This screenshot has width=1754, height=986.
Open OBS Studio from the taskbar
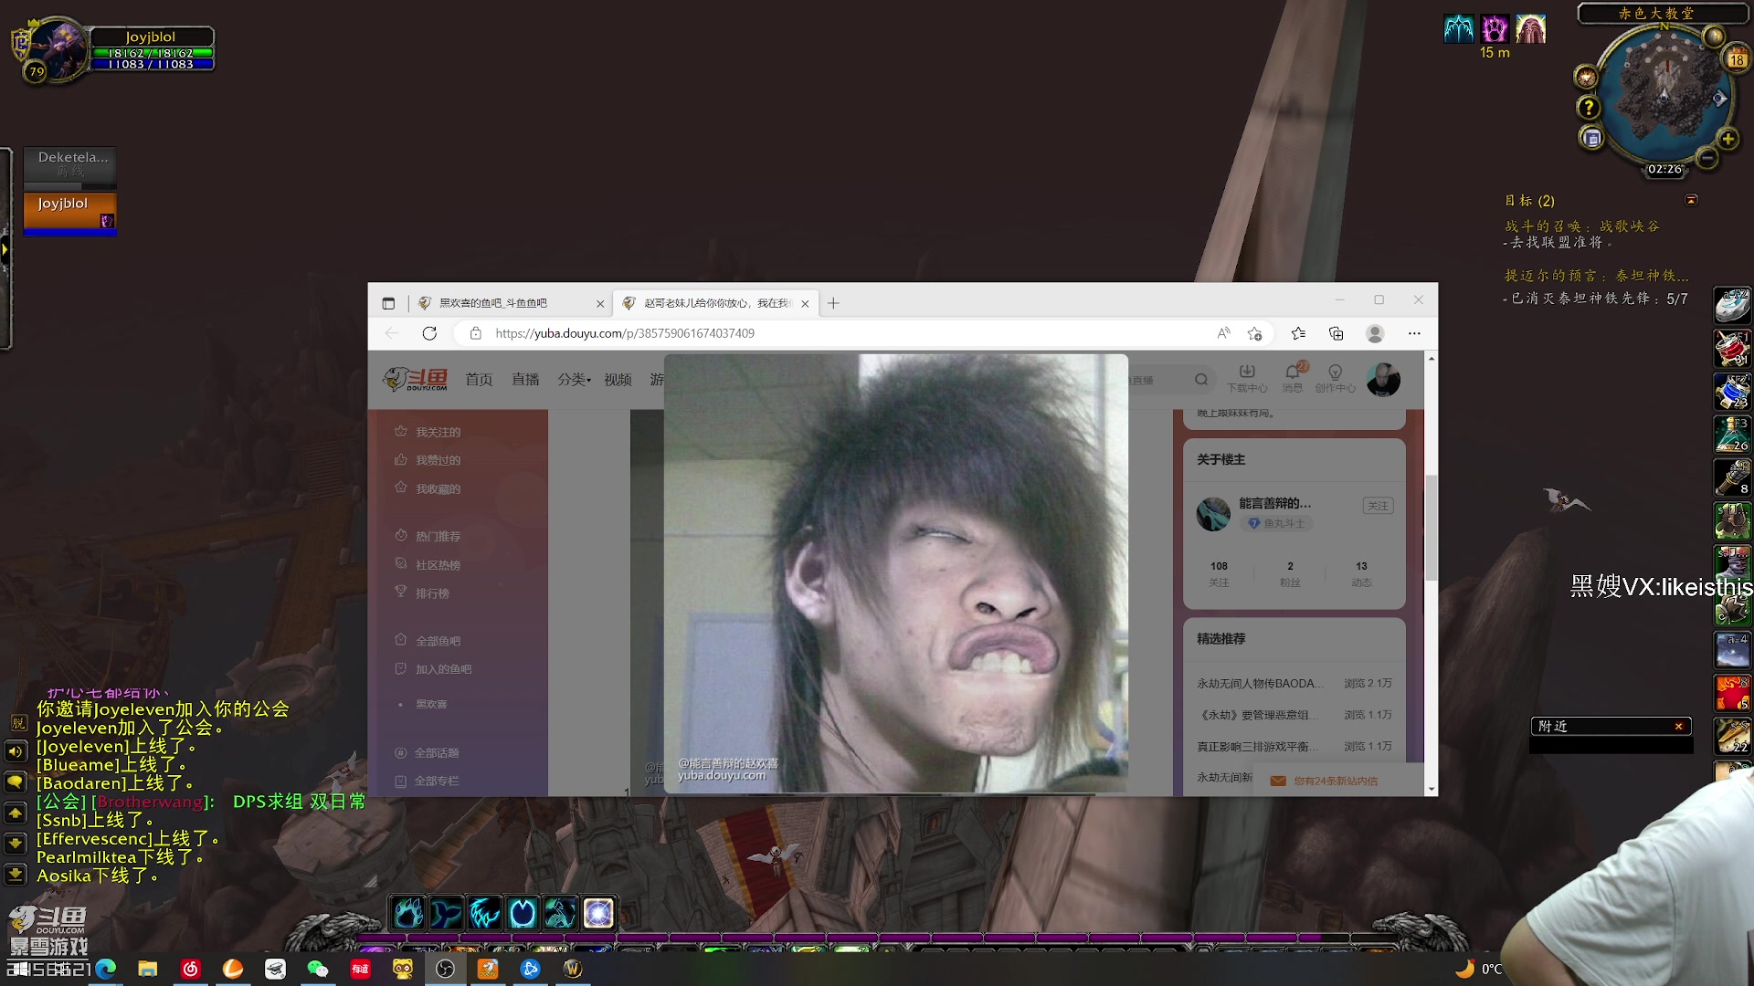[x=445, y=969]
